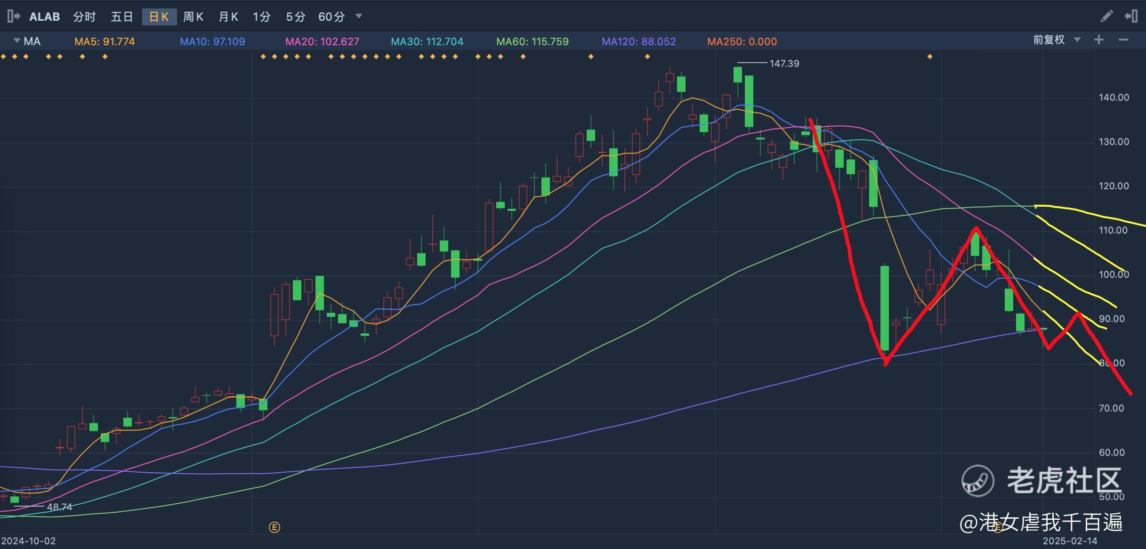Click the plus zoom-in icon
The width and height of the screenshot is (1146, 549).
pyautogui.click(x=1099, y=40)
